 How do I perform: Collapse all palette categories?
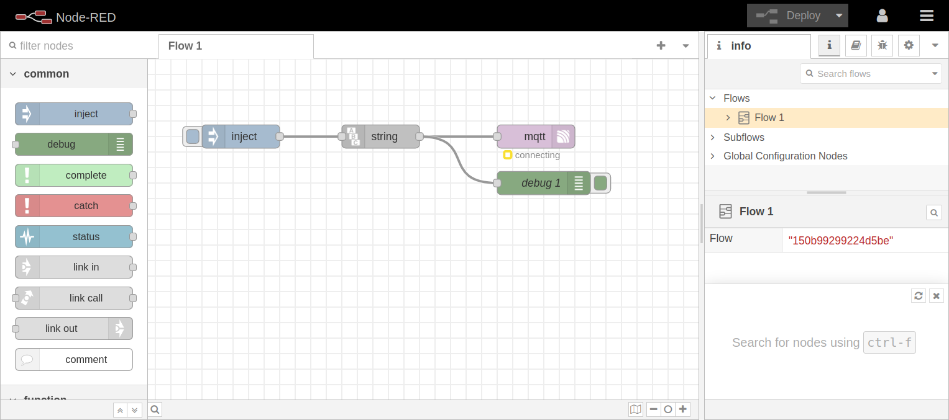coord(121,409)
